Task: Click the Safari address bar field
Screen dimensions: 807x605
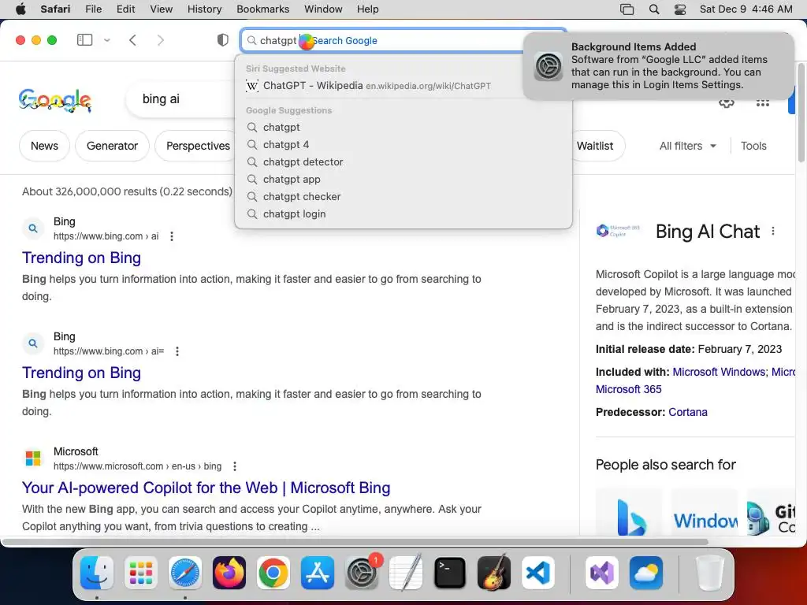Action: [403, 40]
